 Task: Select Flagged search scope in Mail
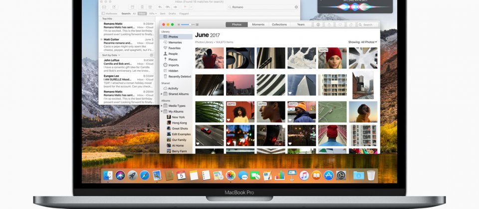point(184,14)
